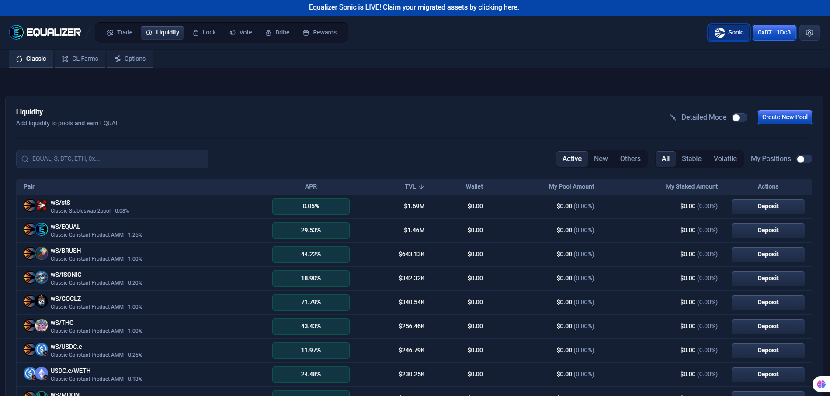The image size is (830, 396).
Task: Click the wS/BRUSH pair token icons
Action: (36, 253)
